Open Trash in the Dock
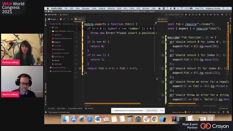This screenshot has width=233, height=131. pos(210,119)
